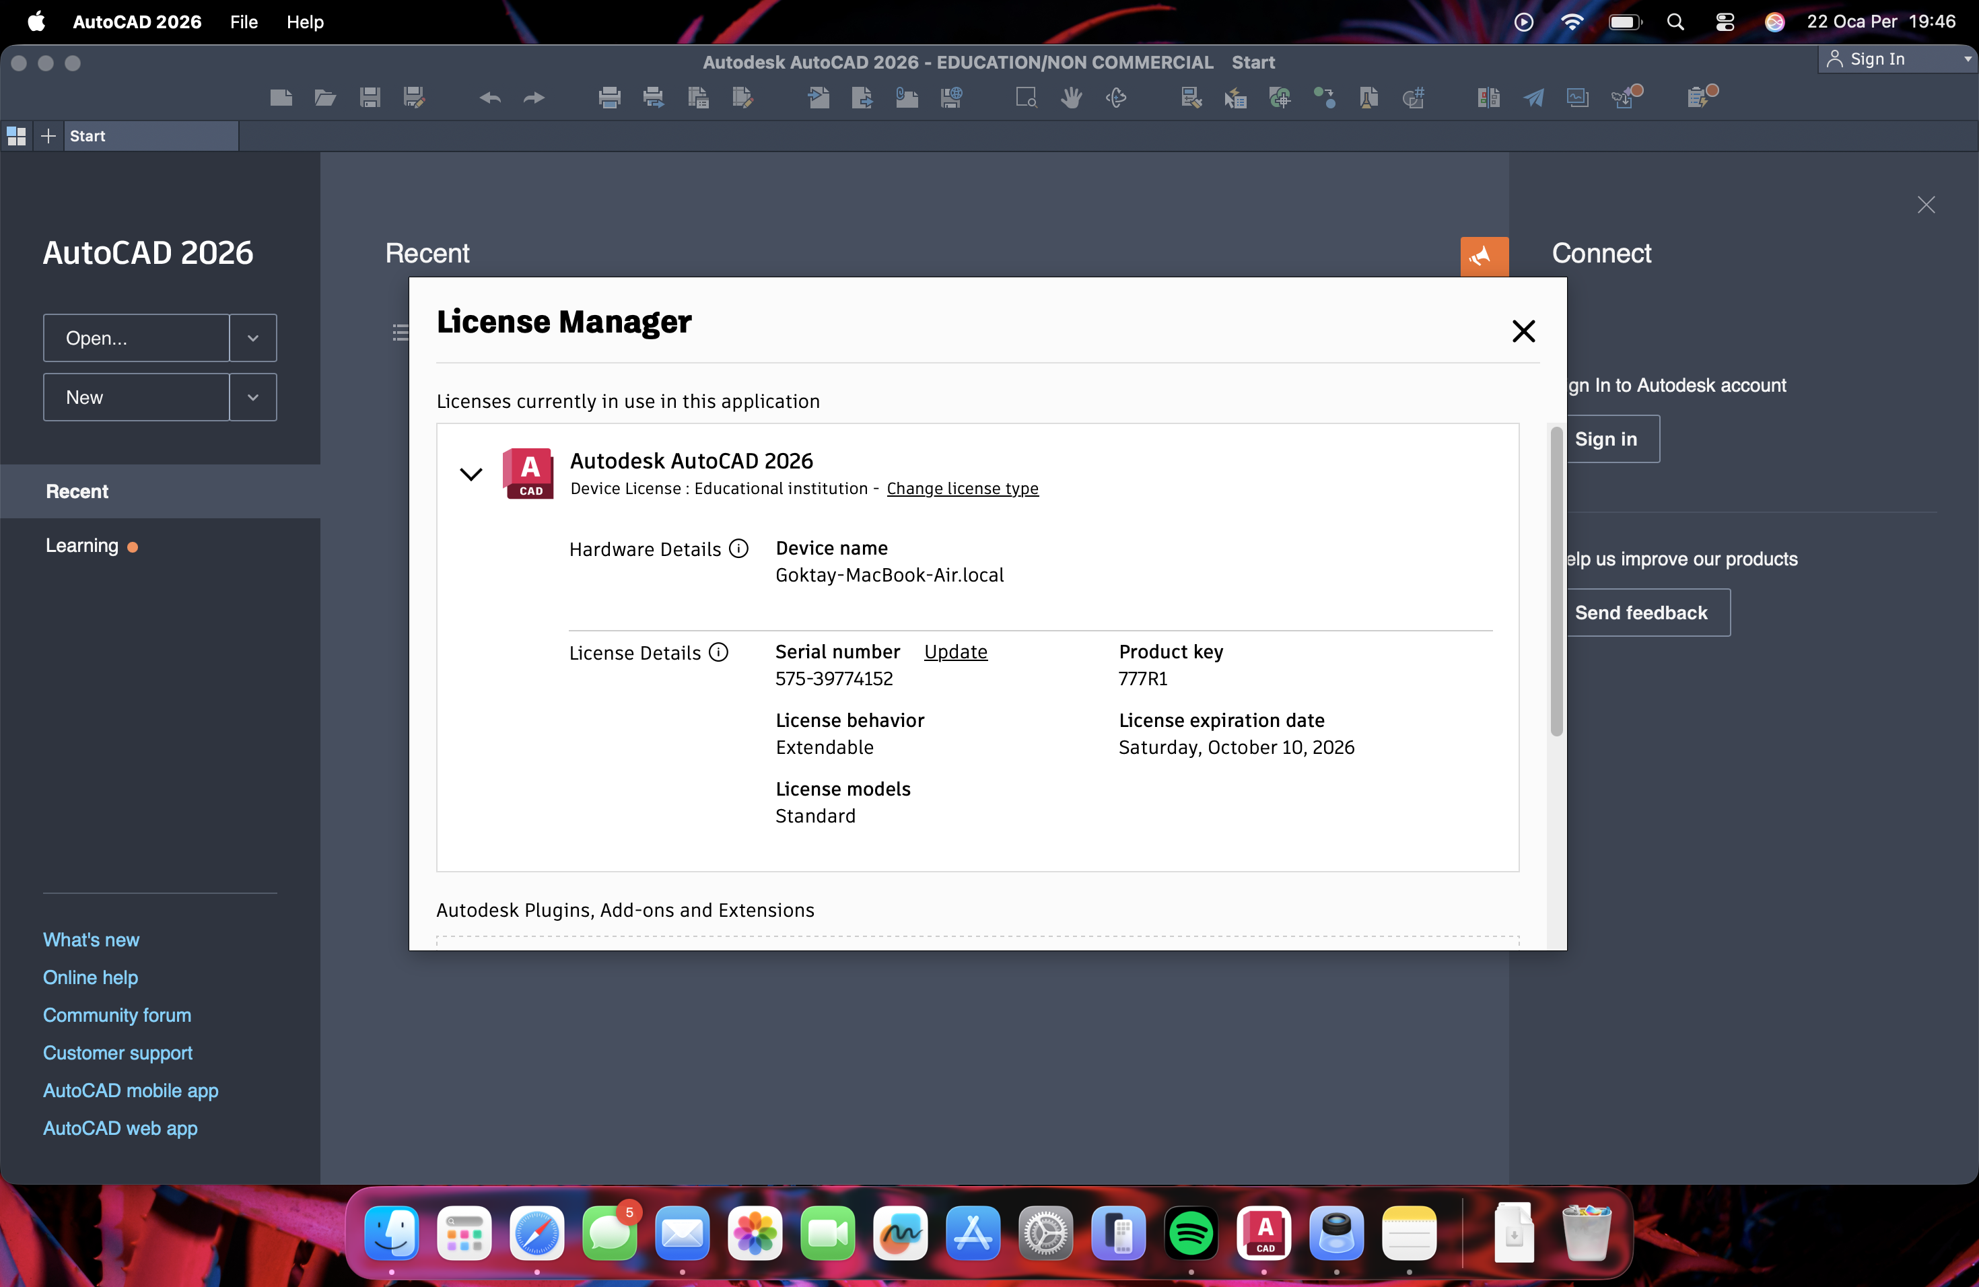Select Recent in the left sidebar
Viewport: 1979px width, 1287px height.
(160, 491)
